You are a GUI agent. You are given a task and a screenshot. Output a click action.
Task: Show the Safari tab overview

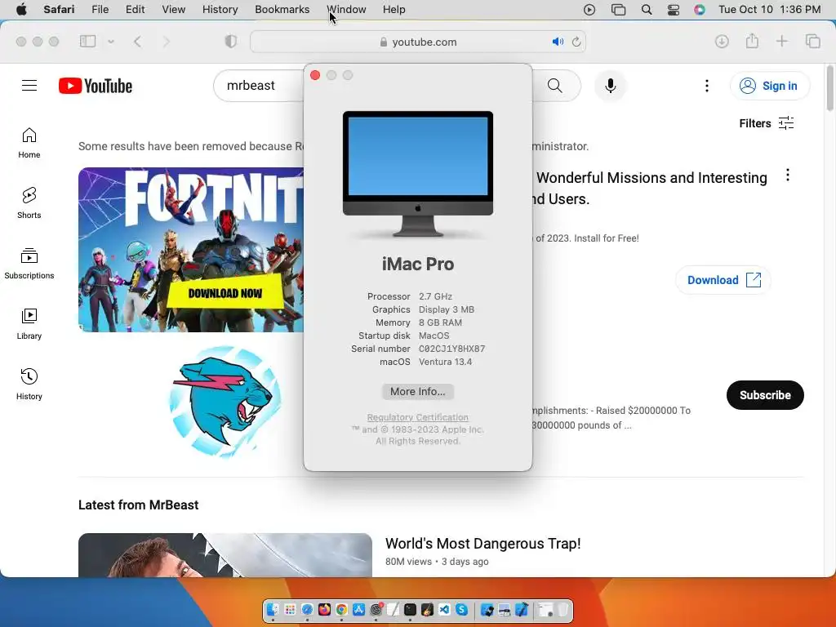point(812,41)
